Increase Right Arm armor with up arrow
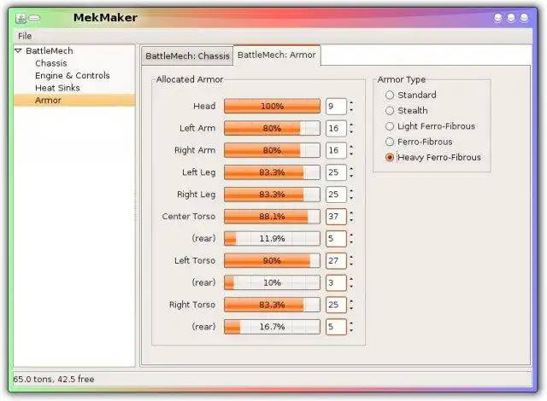Viewport: 547px width, 401px height. tap(351, 147)
